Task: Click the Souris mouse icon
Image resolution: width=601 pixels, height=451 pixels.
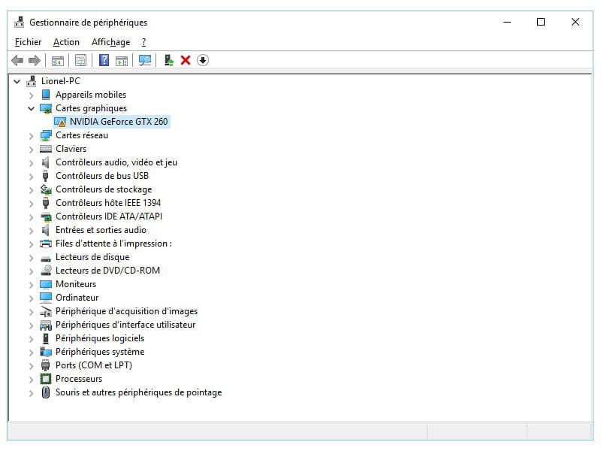Action: (x=46, y=392)
